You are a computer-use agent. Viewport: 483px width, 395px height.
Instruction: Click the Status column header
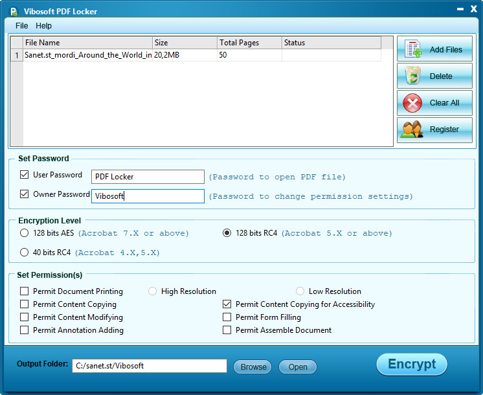click(331, 43)
